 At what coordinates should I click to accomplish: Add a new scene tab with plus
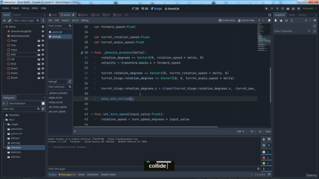[x=126, y=15]
